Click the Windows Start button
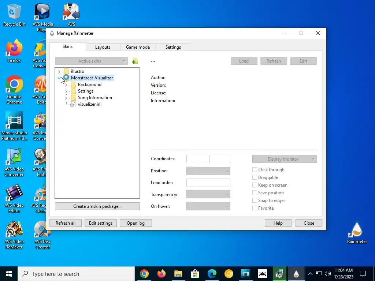375x281 pixels. (9, 274)
